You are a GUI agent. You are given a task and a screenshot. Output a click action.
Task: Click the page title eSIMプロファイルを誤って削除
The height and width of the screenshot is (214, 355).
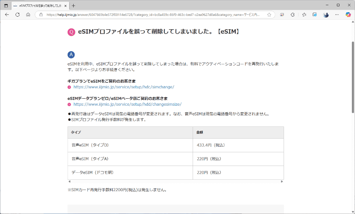159,31
